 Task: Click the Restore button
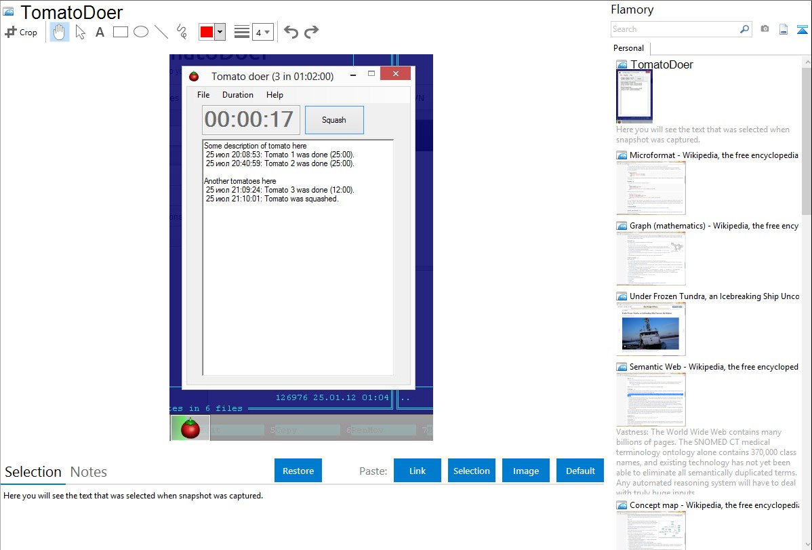298,471
